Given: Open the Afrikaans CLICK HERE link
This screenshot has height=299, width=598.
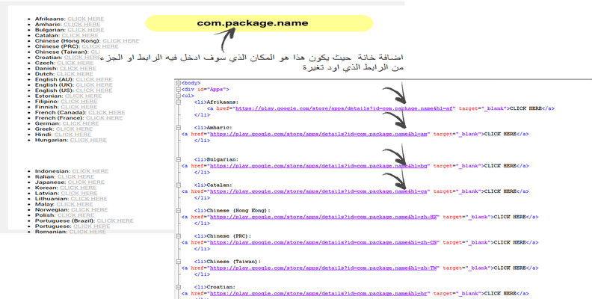Looking at the screenshot, I should 86,19.
